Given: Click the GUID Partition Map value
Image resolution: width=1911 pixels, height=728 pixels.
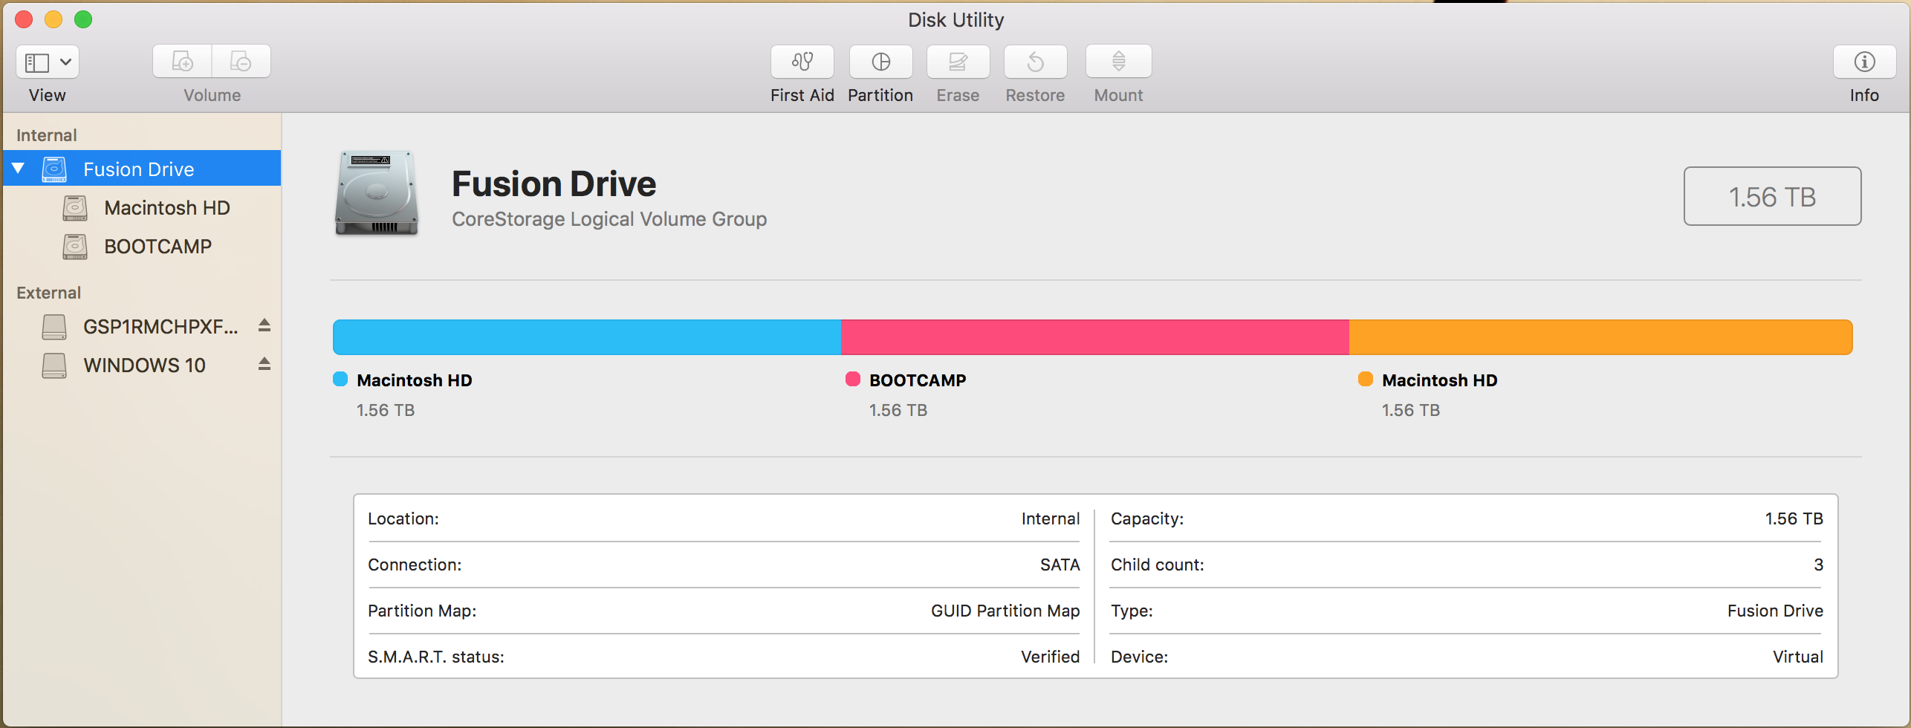Looking at the screenshot, I should click(x=1005, y=611).
